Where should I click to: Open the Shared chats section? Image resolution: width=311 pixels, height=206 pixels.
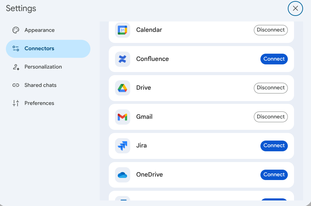tap(40, 85)
